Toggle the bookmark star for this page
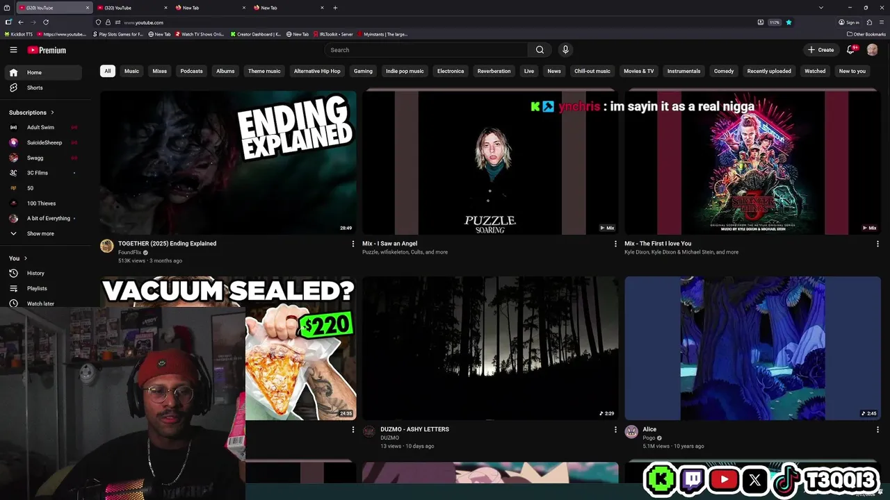 click(788, 22)
